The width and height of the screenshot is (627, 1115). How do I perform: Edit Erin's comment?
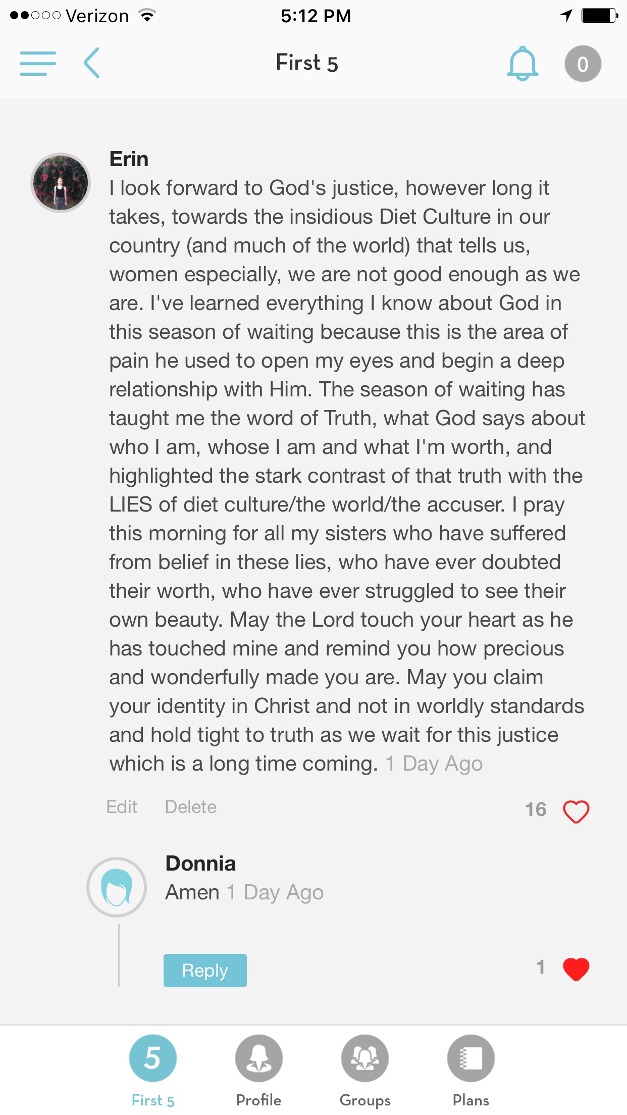point(122,807)
